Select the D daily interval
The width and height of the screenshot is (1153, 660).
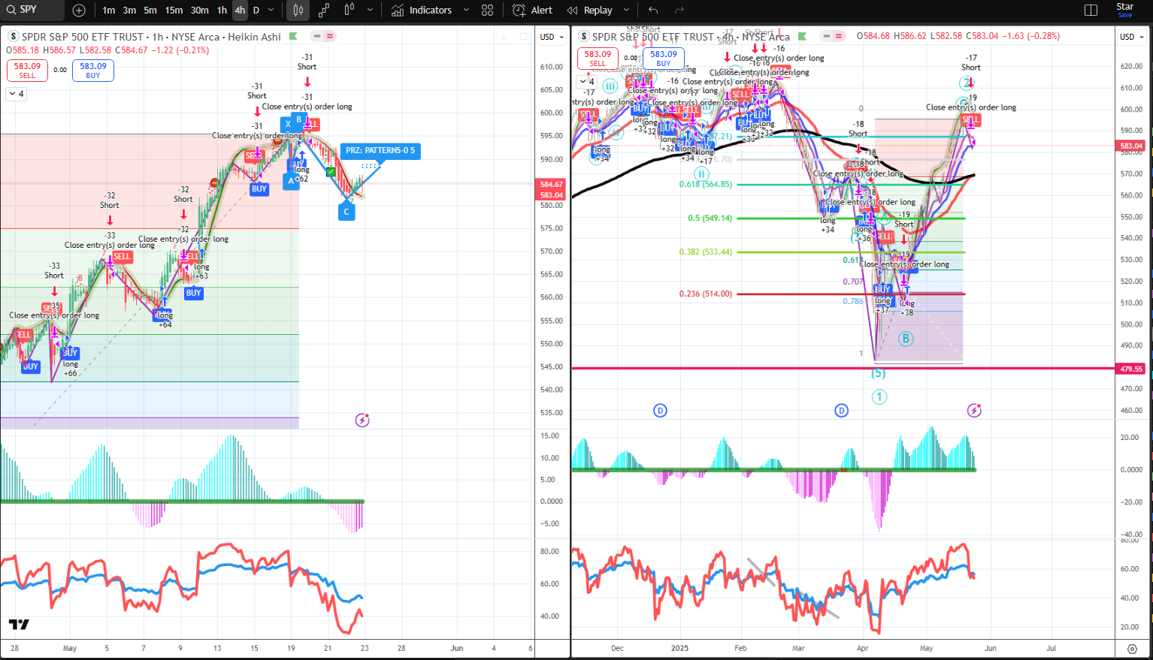coord(256,11)
